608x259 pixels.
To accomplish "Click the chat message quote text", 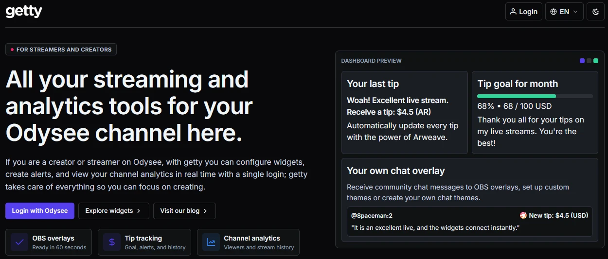I will tap(435, 227).
